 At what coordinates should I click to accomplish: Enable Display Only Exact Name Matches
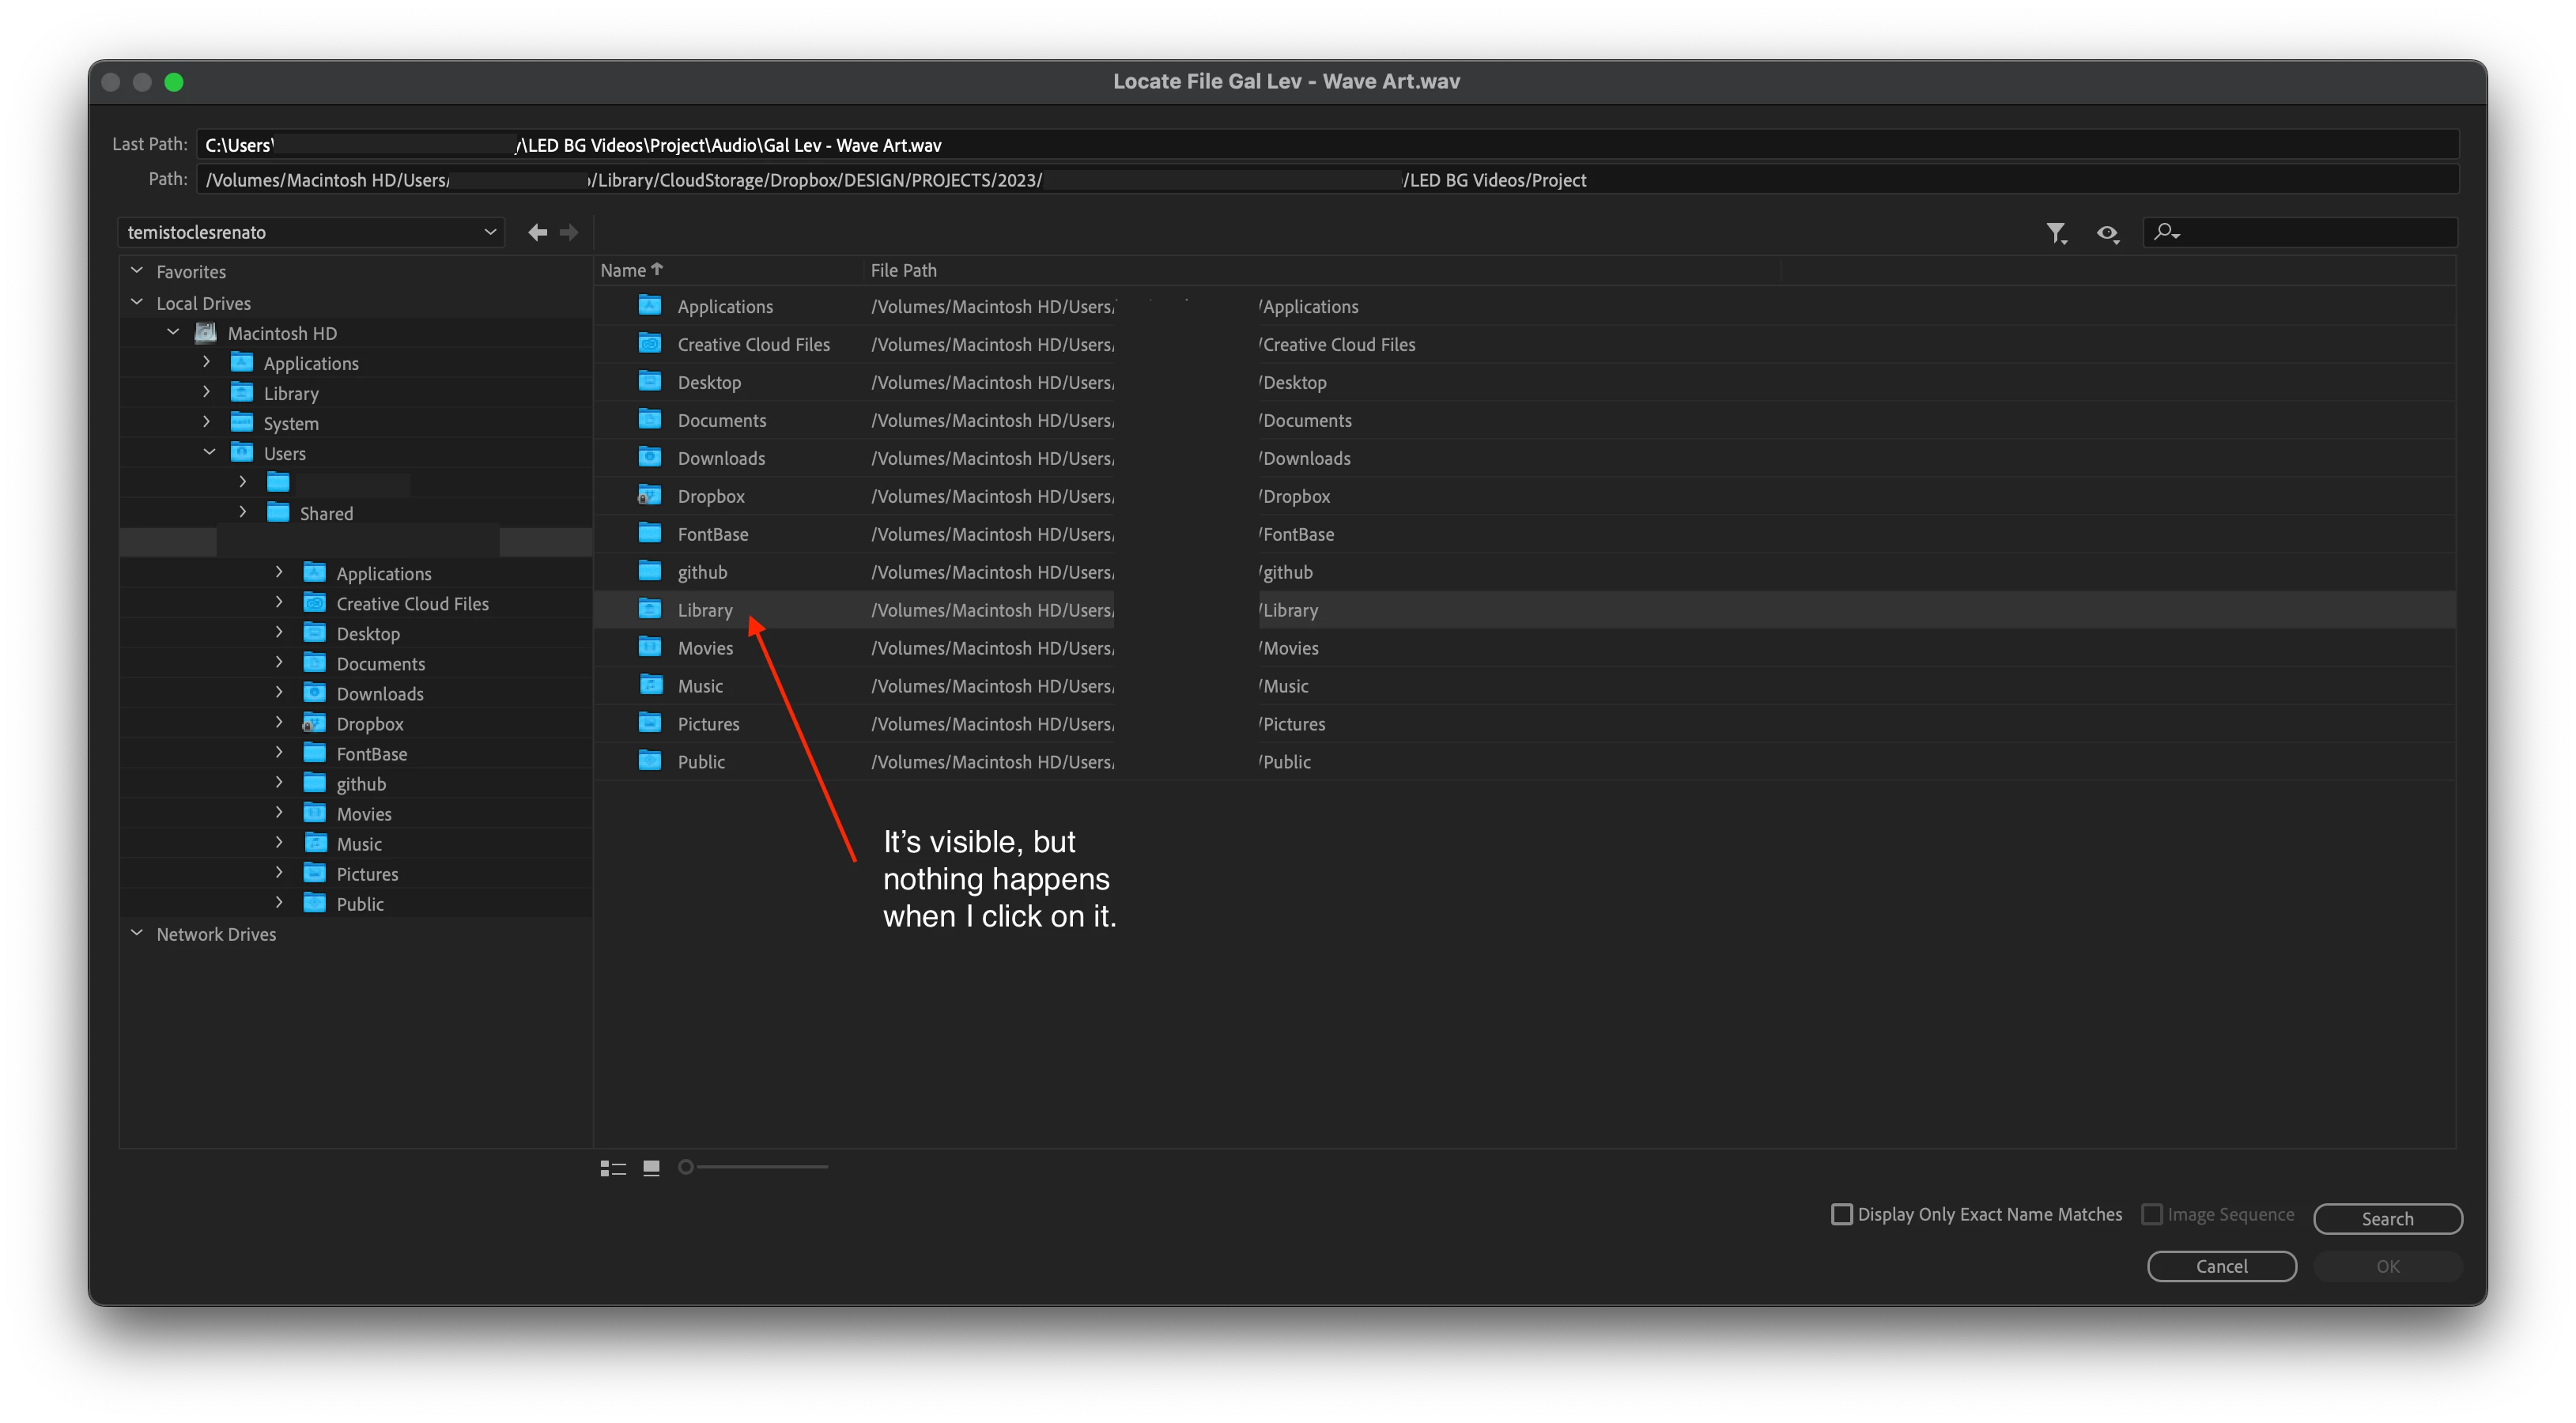point(1841,1214)
